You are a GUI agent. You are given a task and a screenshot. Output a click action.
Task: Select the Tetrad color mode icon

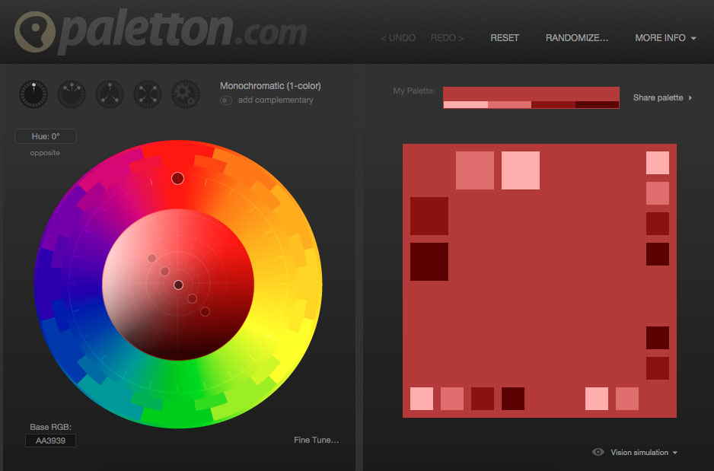coord(148,94)
